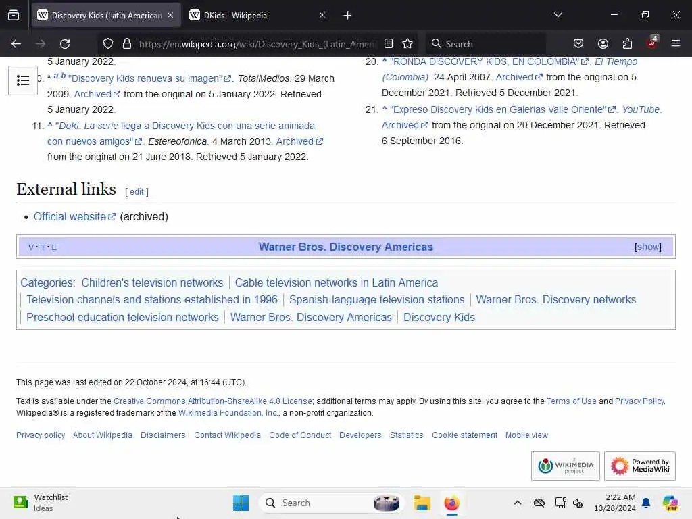Show site security padlock info
The height and width of the screenshot is (519, 692).
[127, 44]
